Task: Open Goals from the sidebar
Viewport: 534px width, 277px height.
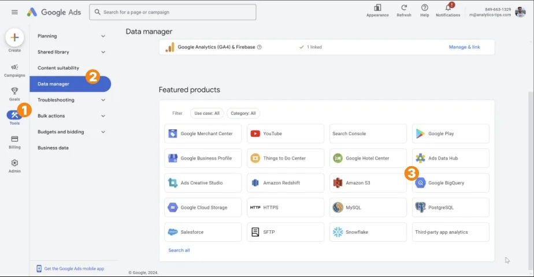Action: click(x=14, y=95)
